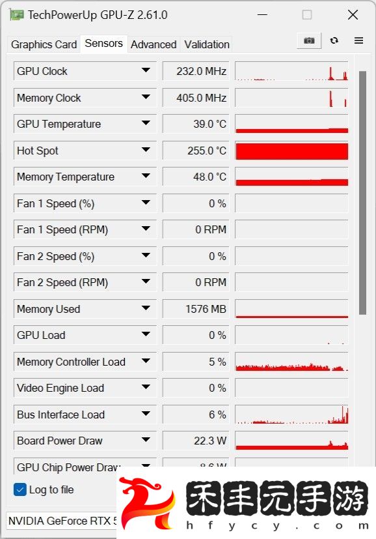The width and height of the screenshot is (376, 539).
Task: Close the GPU-Z window
Action: (353, 15)
